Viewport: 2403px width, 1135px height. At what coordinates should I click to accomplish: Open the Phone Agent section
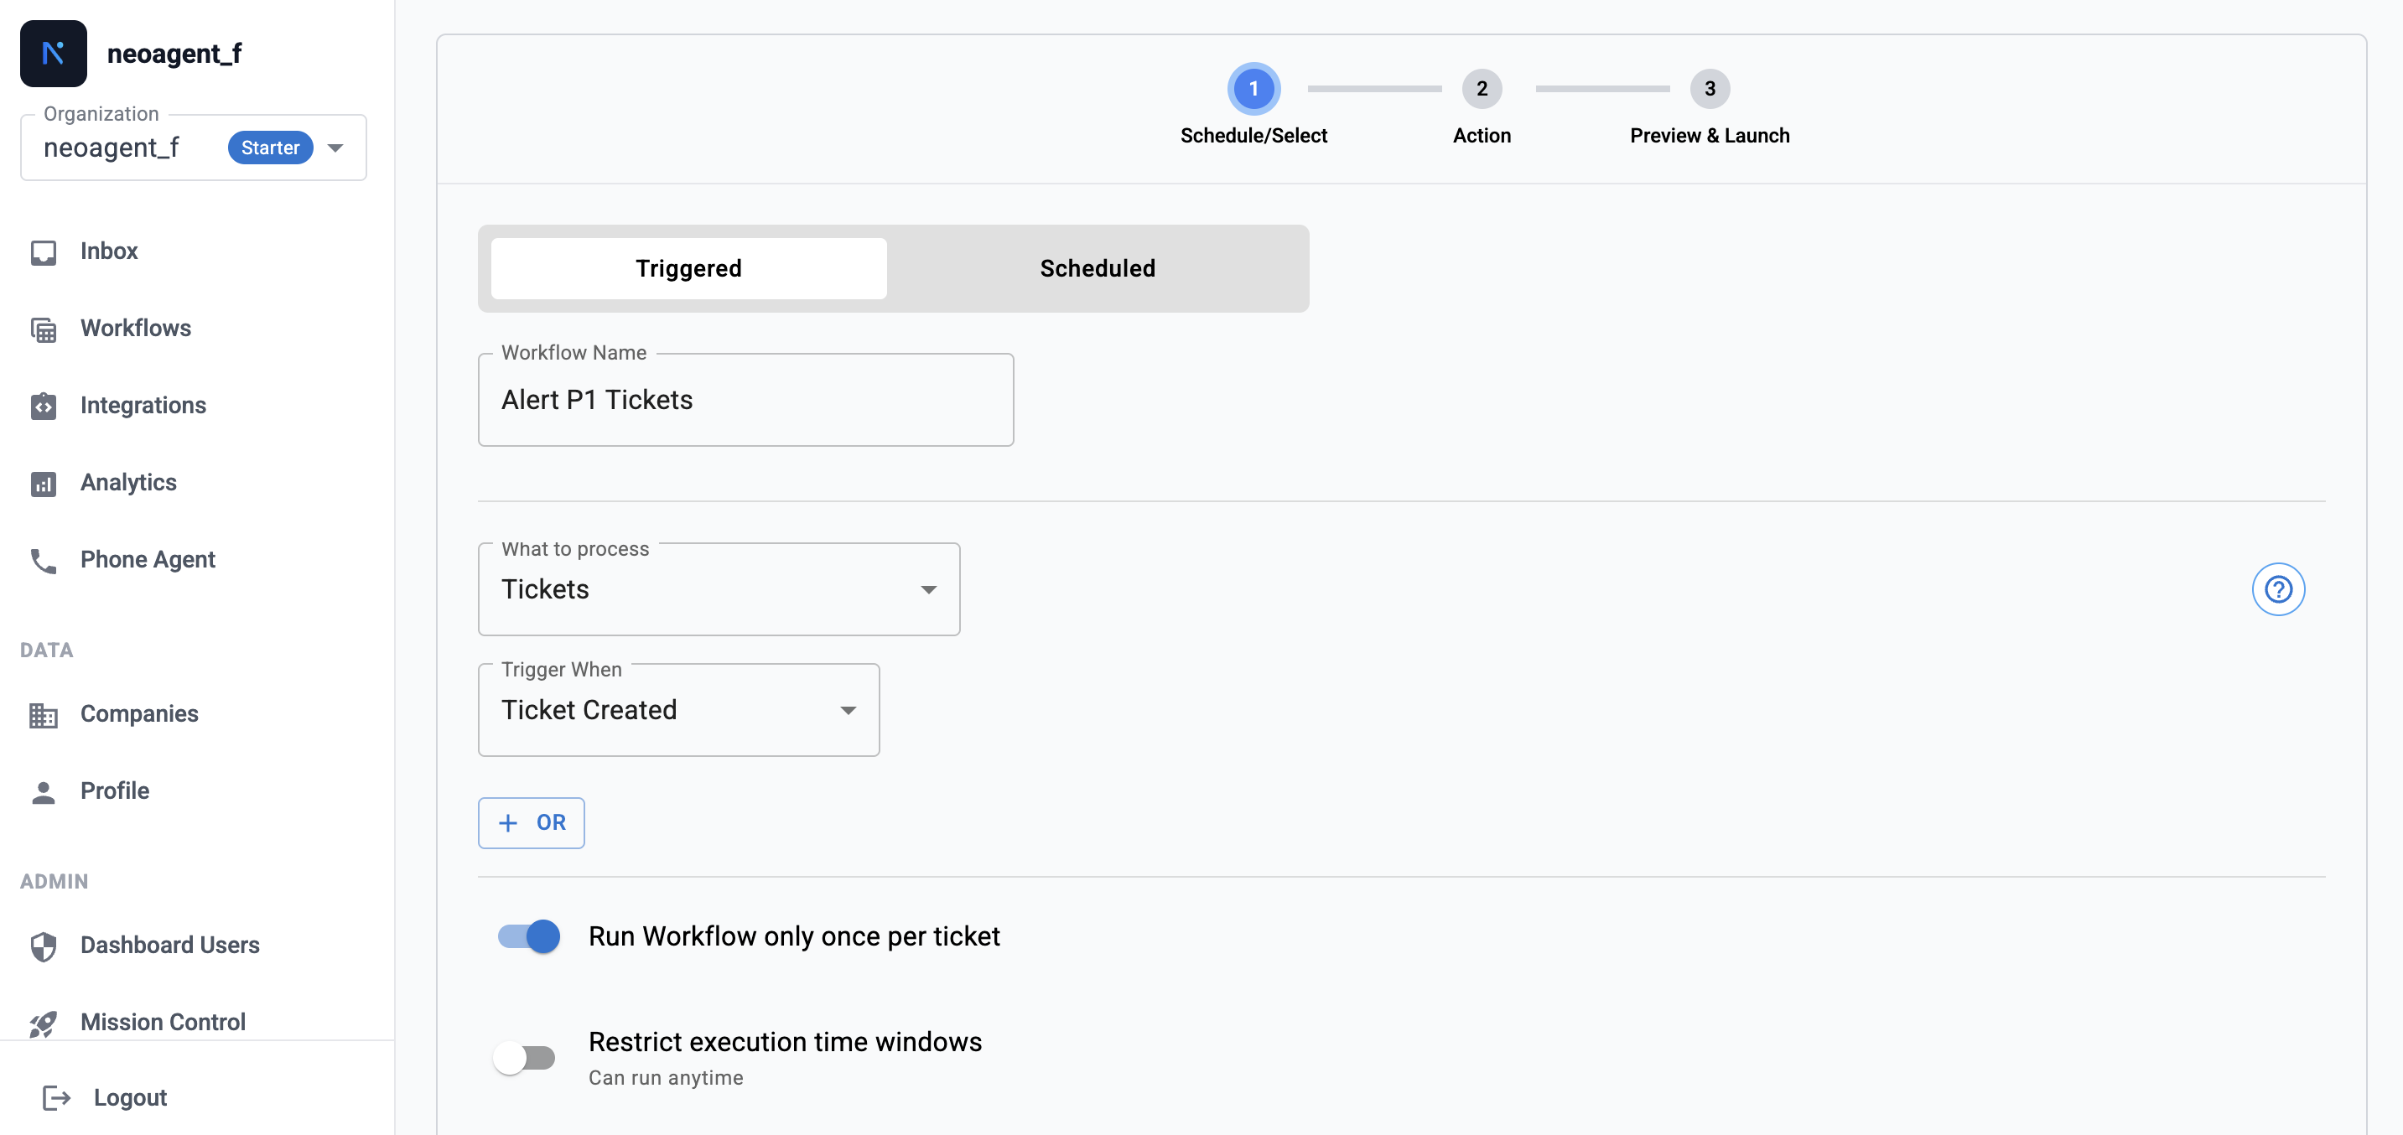point(148,560)
